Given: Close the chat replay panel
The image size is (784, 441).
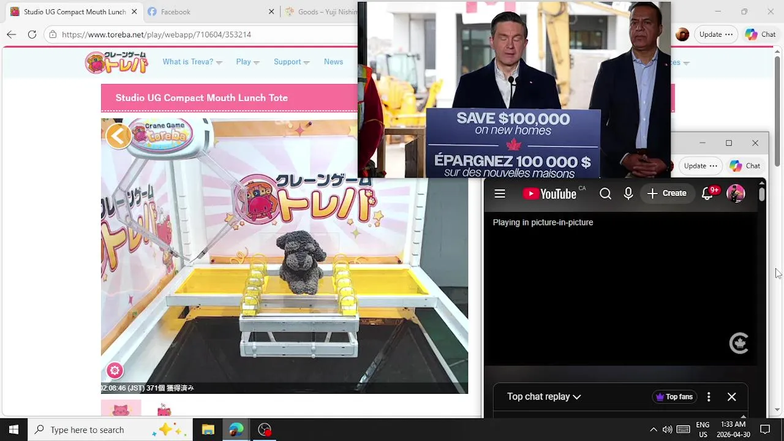Looking at the screenshot, I should click(x=731, y=397).
